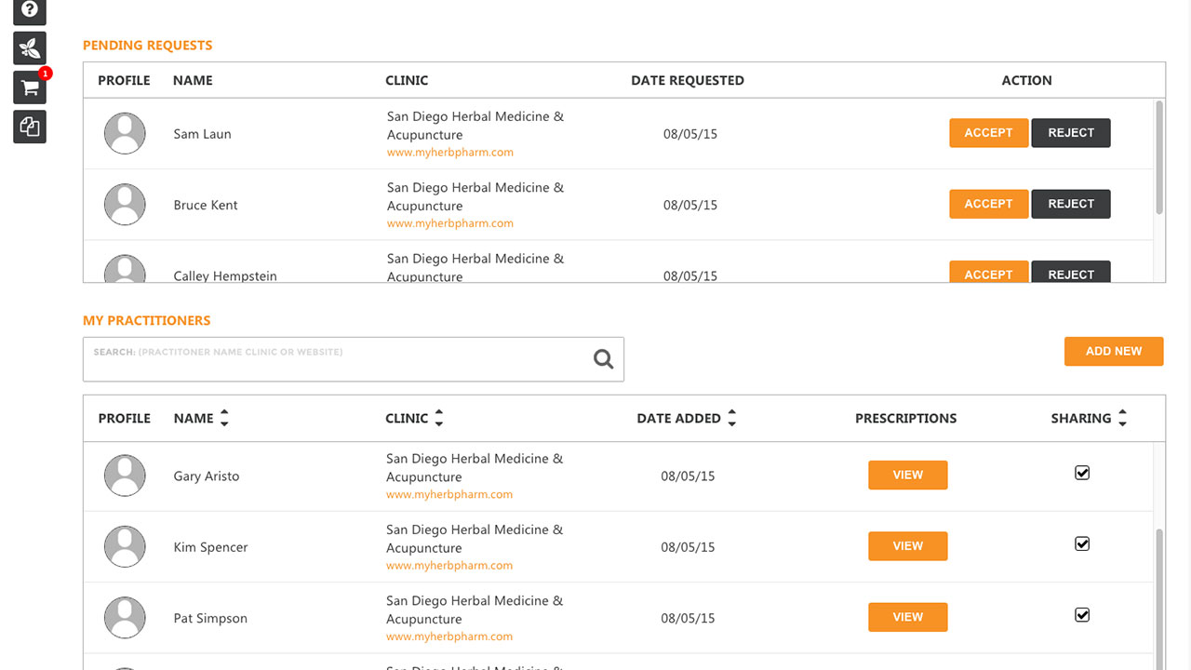Click the My Practitioners heading

(147, 320)
